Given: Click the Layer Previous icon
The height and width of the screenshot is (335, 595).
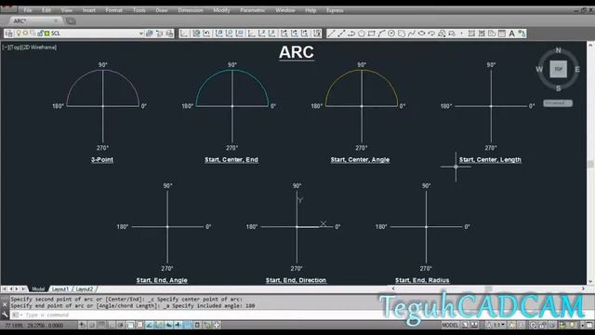Looking at the screenshot, I should coord(160,33).
